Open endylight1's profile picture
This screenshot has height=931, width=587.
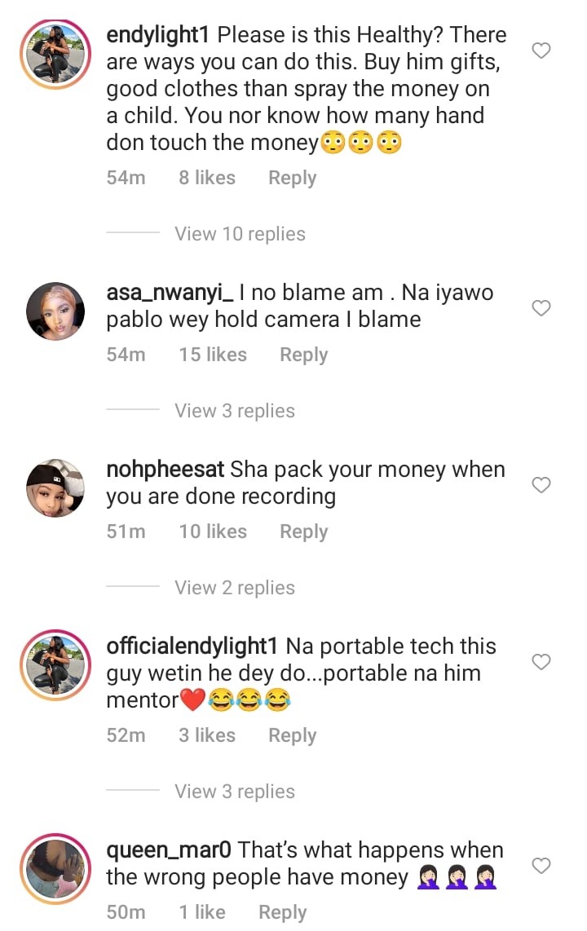point(55,54)
